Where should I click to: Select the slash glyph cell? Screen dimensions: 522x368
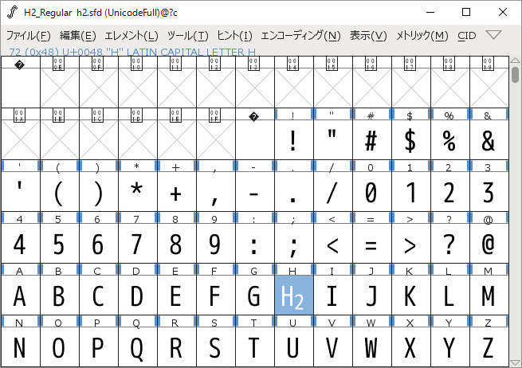click(x=333, y=191)
